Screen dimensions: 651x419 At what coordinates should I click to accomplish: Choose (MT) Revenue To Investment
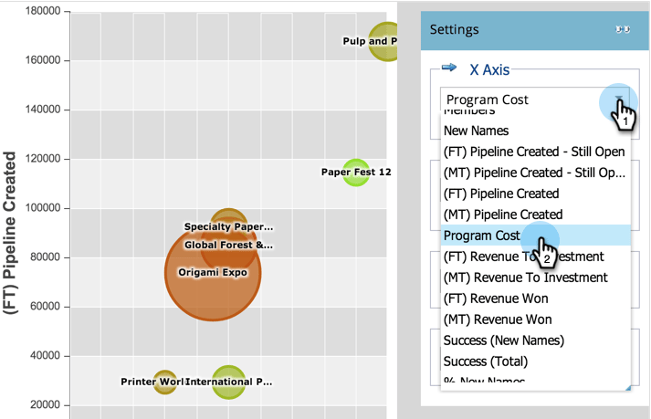coord(525,278)
